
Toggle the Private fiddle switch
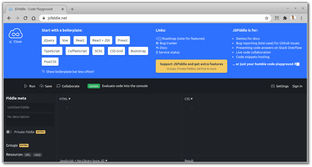point(9,132)
